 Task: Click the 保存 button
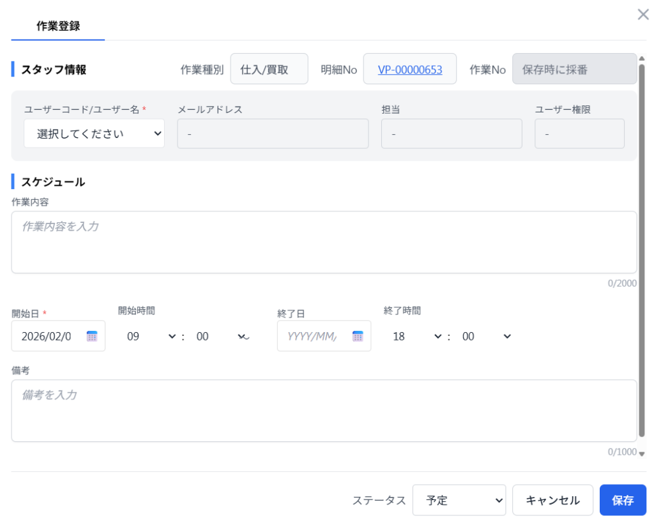pyautogui.click(x=623, y=500)
